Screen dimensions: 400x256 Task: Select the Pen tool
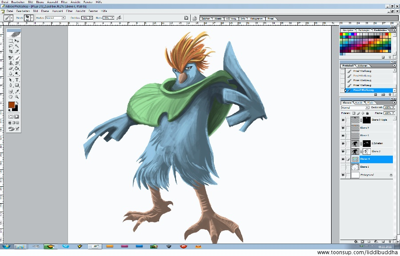[11, 85]
